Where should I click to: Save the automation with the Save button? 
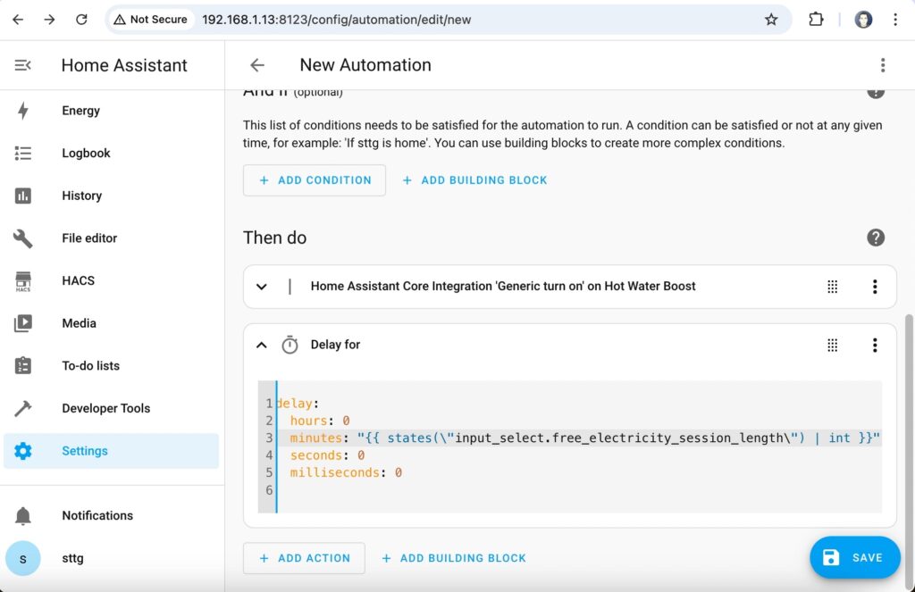click(x=855, y=557)
